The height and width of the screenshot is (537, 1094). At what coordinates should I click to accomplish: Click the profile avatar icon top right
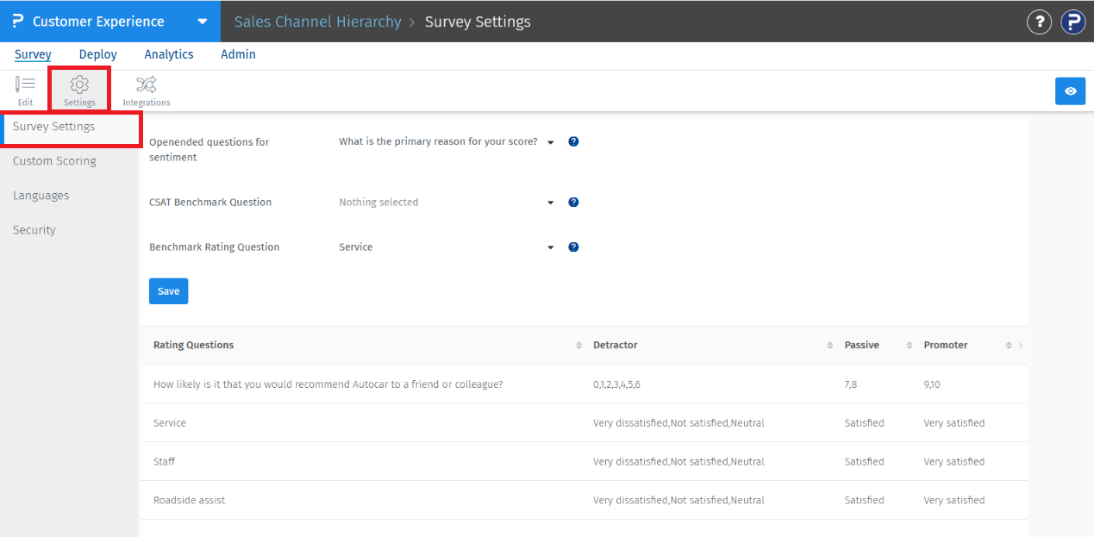[1072, 22]
